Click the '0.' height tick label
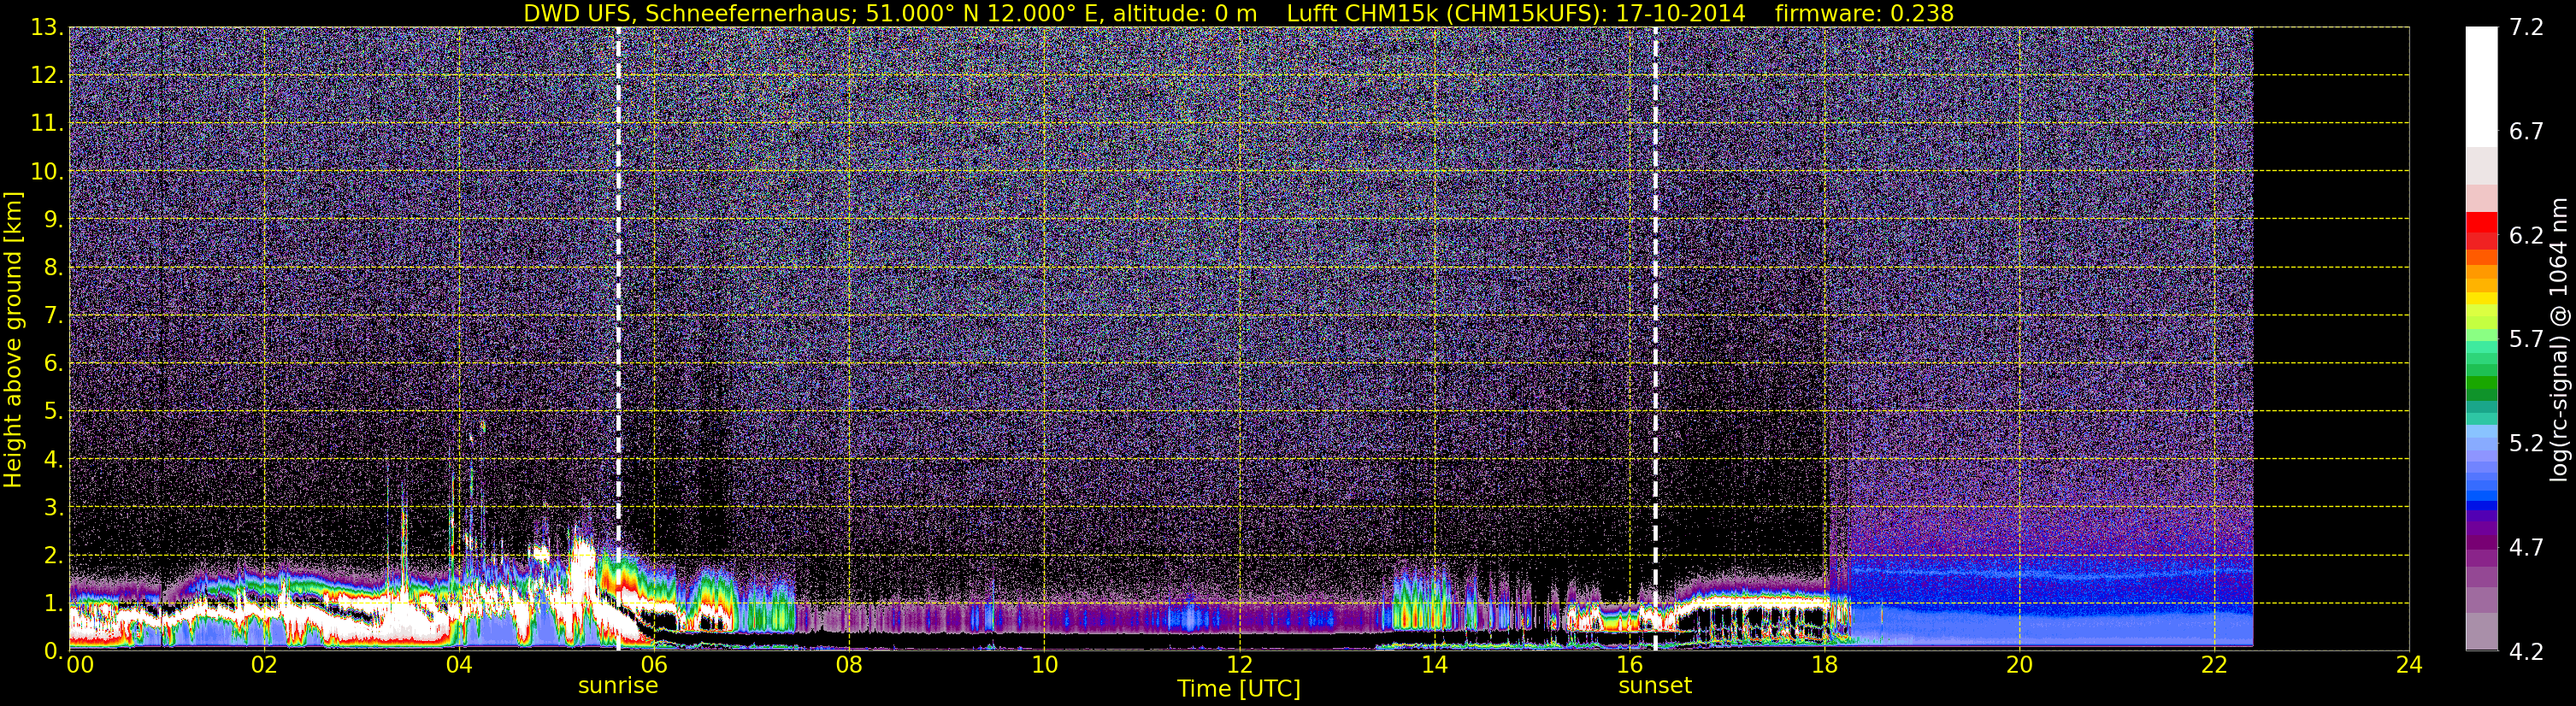 point(54,651)
